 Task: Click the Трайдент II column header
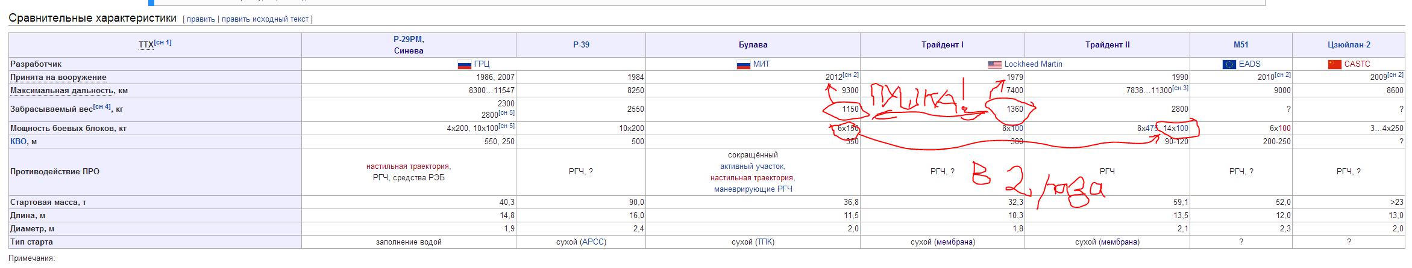pyautogui.click(x=1107, y=45)
